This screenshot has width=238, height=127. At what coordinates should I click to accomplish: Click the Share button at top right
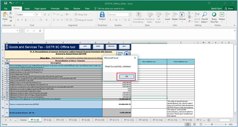pos(229,9)
